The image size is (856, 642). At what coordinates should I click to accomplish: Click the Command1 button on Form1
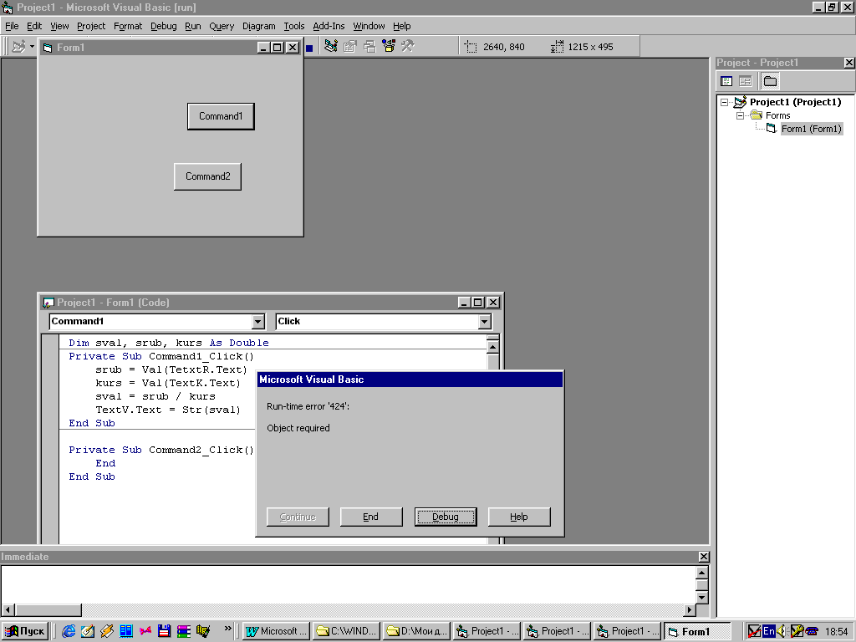(x=221, y=116)
